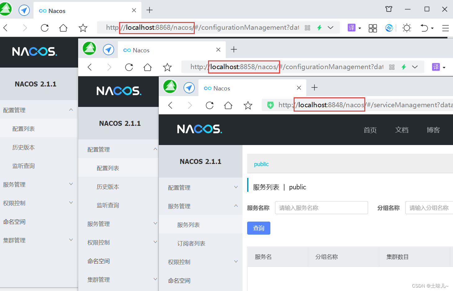The width and height of the screenshot is (453, 291).
Task: Switch to Nacos tab in 8868 window
Action: pyautogui.click(x=87, y=11)
